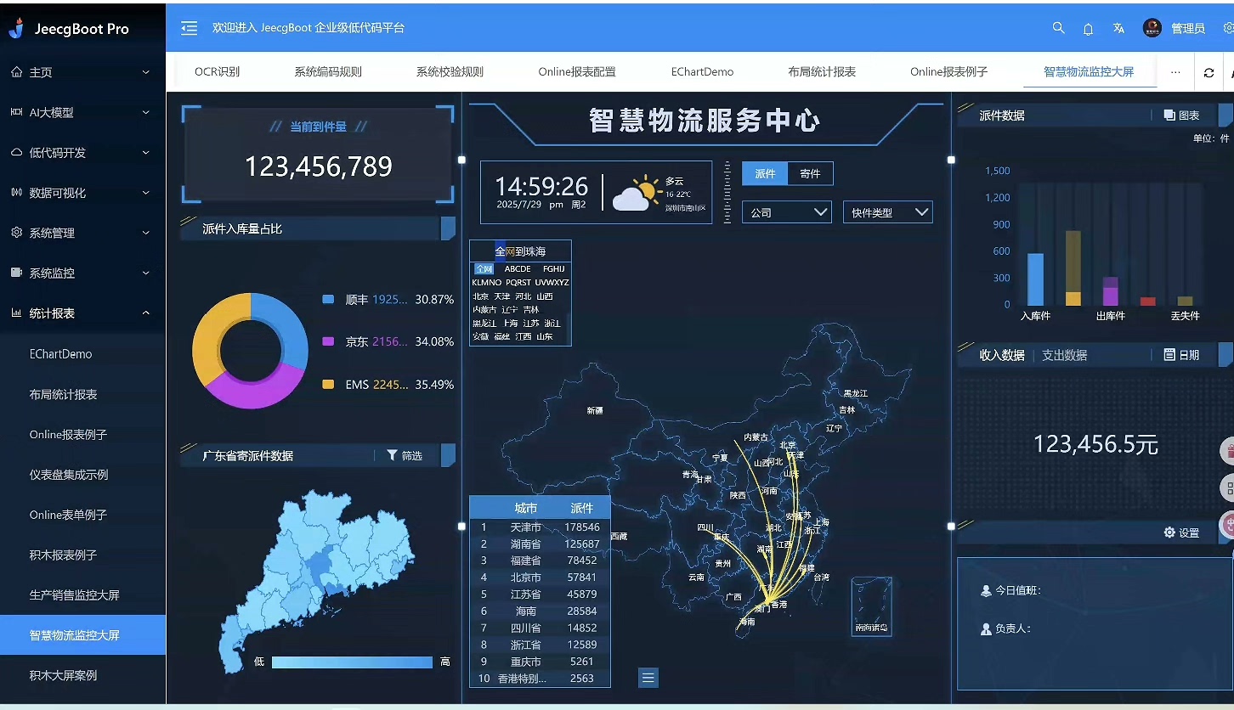Click the blue 顺丰 legend swatch
The image size is (1234, 710).
(328, 299)
